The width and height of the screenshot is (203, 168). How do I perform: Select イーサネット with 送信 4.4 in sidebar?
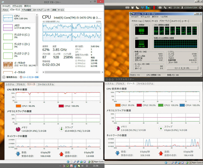pos(19,65)
